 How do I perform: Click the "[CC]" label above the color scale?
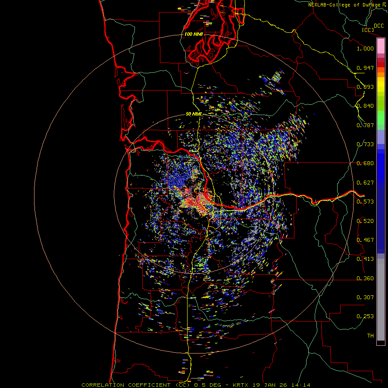pyautogui.click(x=368, y=30)
